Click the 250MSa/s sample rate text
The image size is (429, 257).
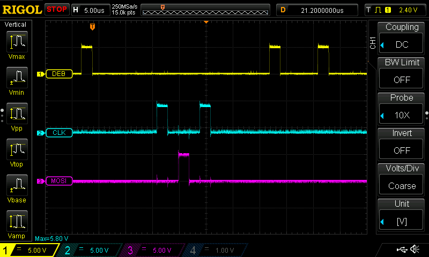pyautogui.click(x=124, y=6)
